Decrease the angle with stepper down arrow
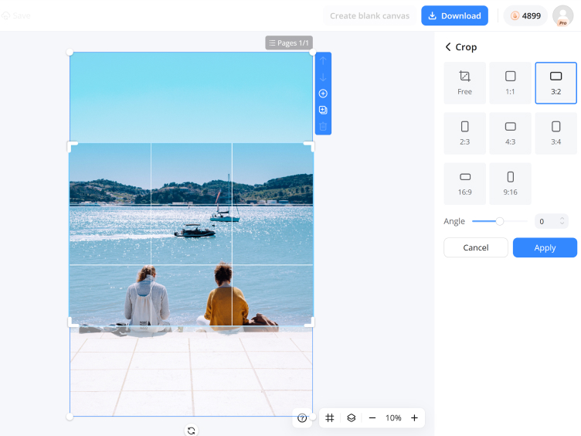 tap(562, 224)
